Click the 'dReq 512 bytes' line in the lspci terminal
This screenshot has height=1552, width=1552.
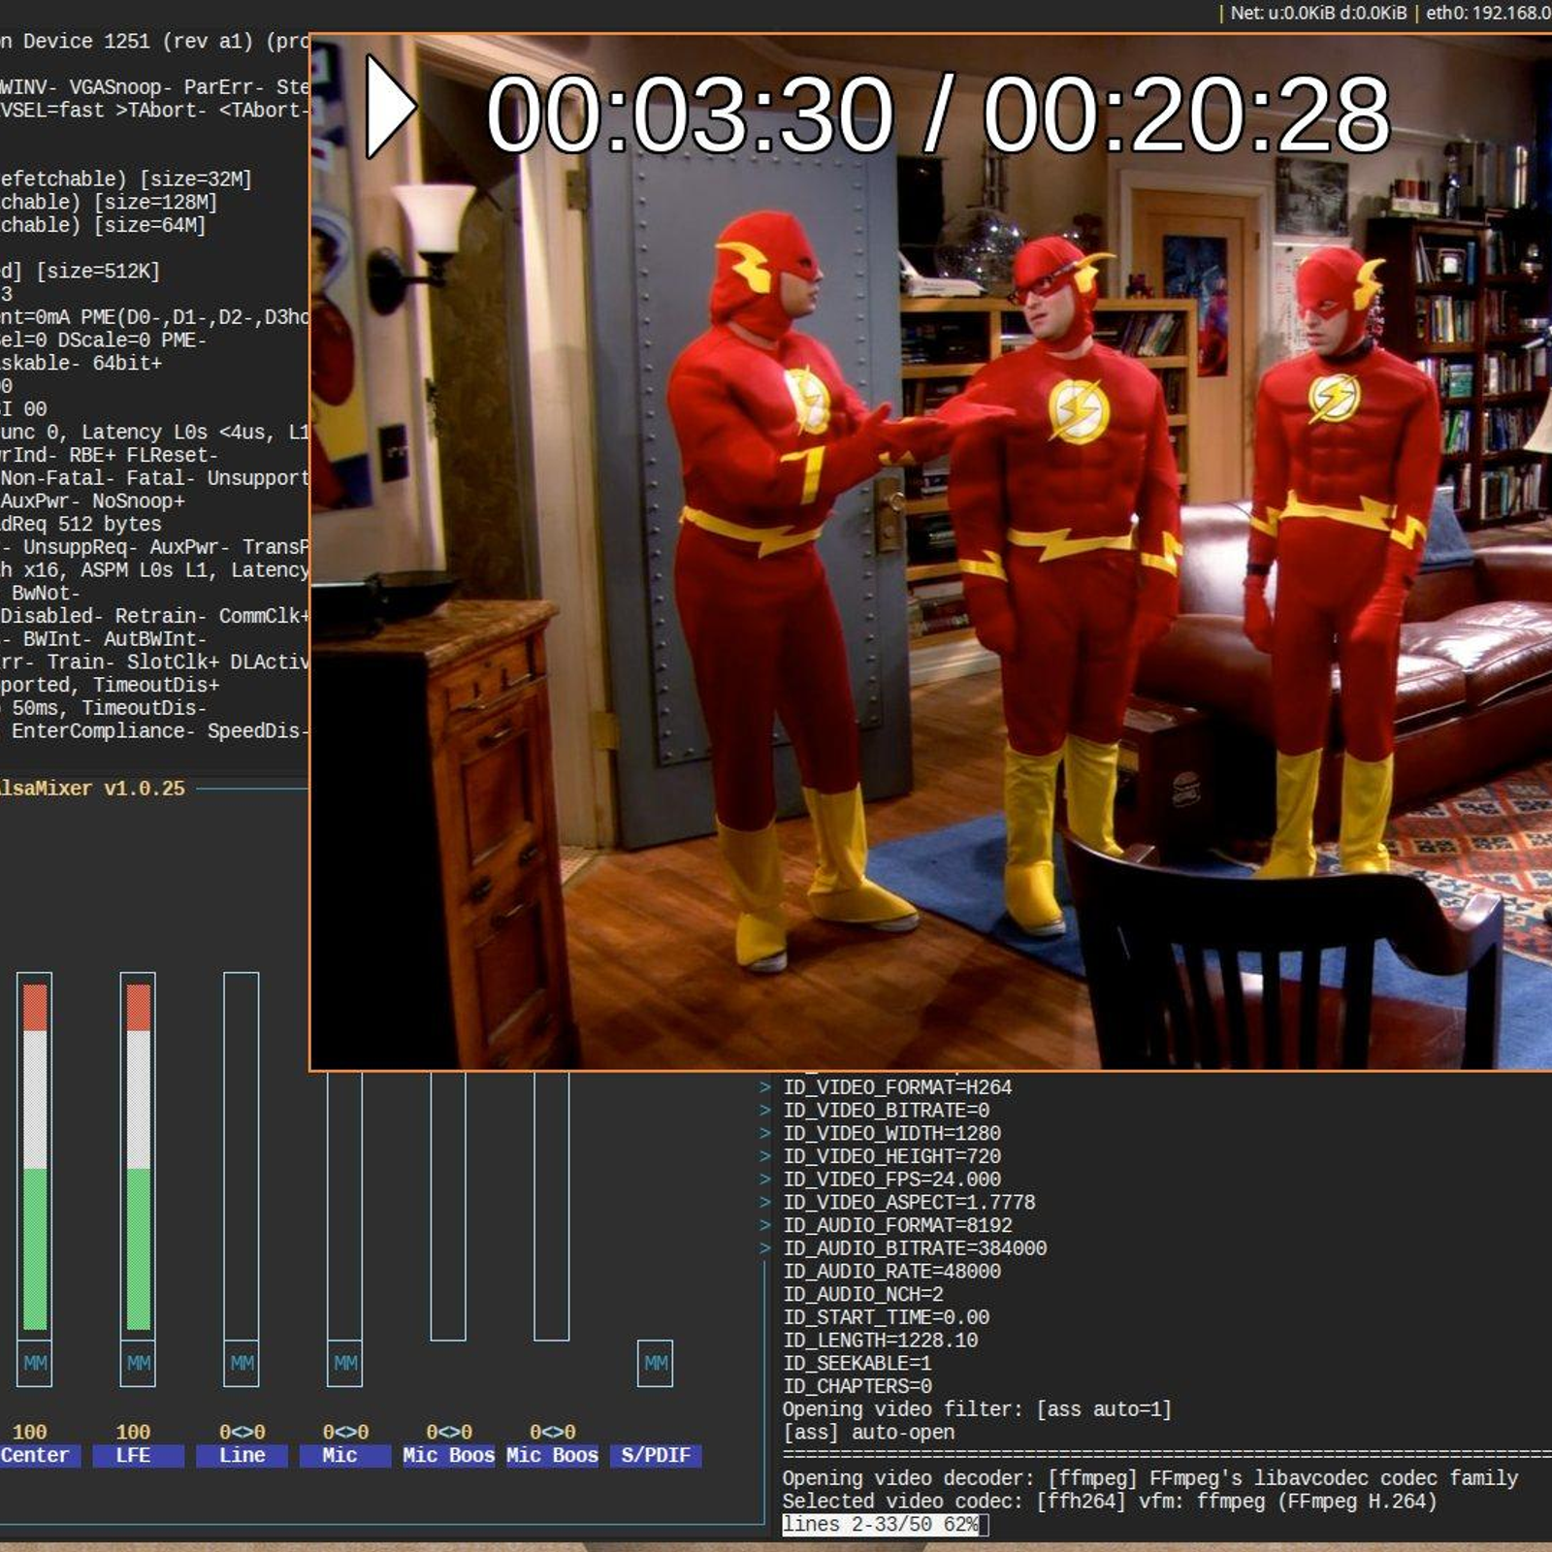tap(81, 524)
